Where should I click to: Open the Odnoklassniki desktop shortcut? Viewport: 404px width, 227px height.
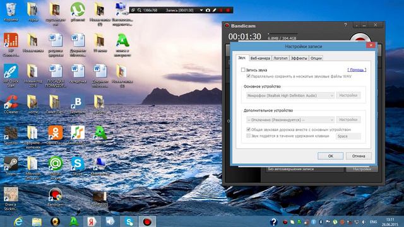coord(56,135)
